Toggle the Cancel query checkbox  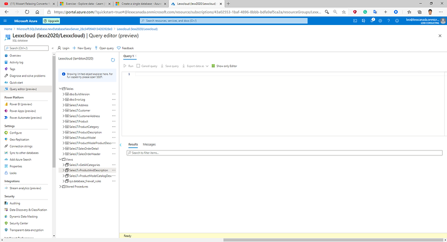coord(138,66)
